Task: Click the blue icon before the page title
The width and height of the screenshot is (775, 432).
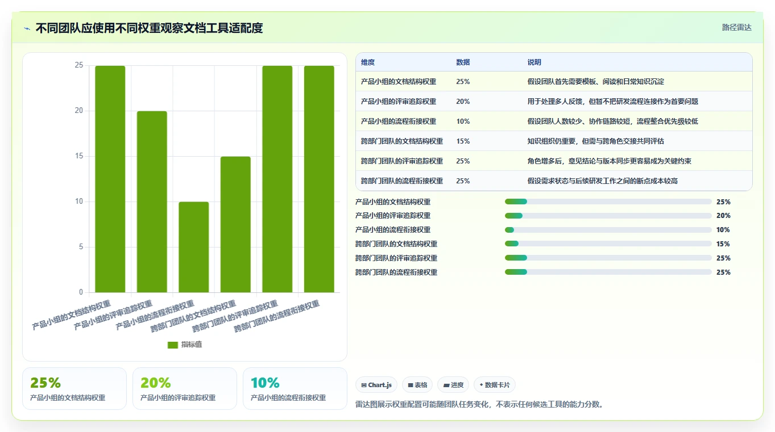Action: pyautogui.click(x=27, y=28)
